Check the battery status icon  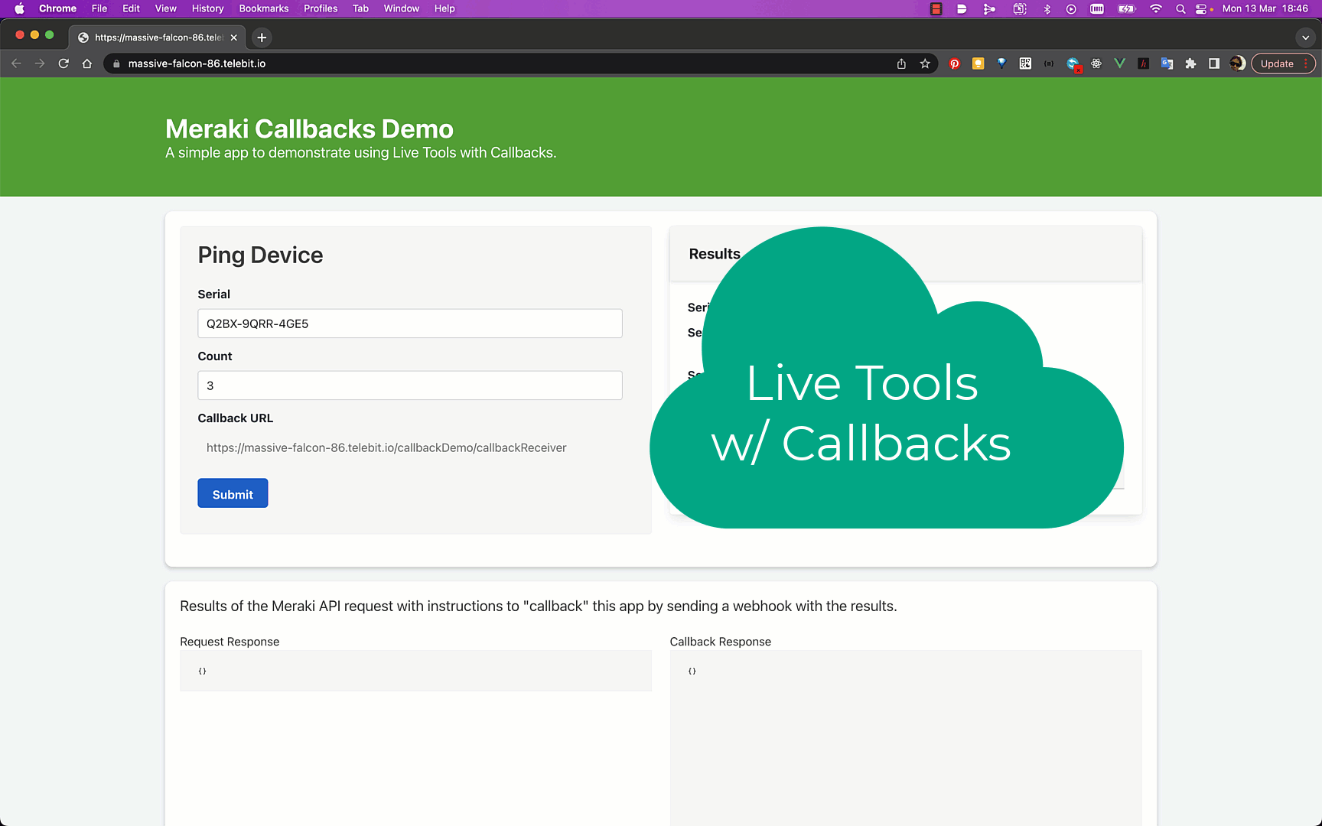point(1126,8)
